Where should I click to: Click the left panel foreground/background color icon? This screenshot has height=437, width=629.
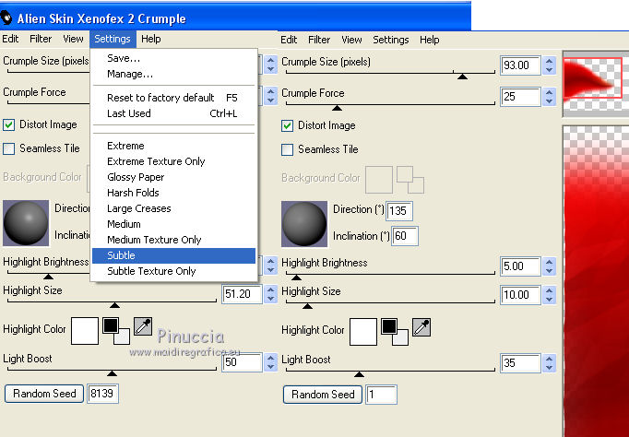tap(116, 331)
